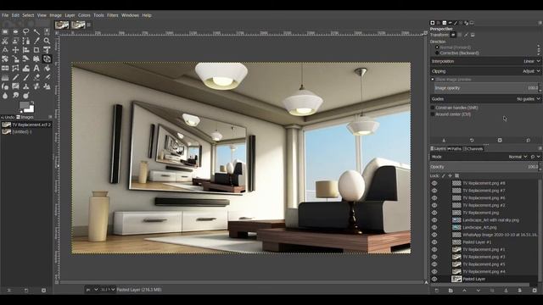The image size is (543, 305).
Task: Switch to the Channels tab
Action: click(x=473, y=149)
